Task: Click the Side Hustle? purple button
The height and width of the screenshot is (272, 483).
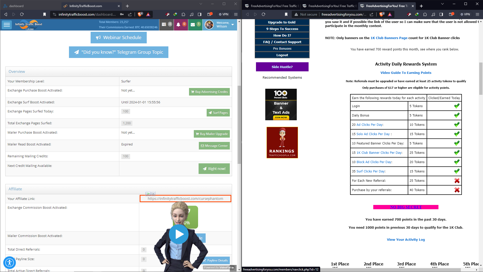Action: point(282,67)
